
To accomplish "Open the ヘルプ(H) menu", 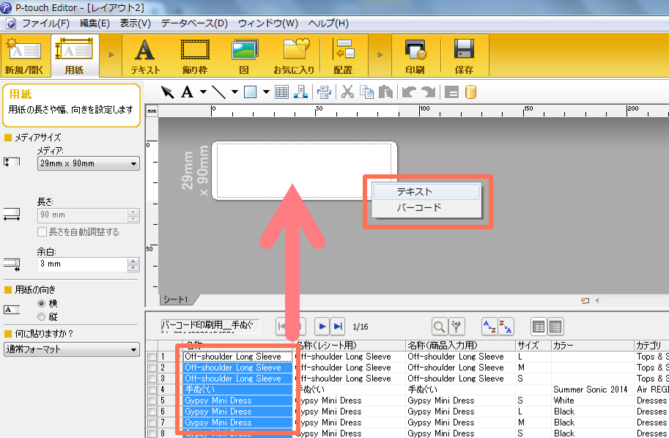I will (328, 23).
